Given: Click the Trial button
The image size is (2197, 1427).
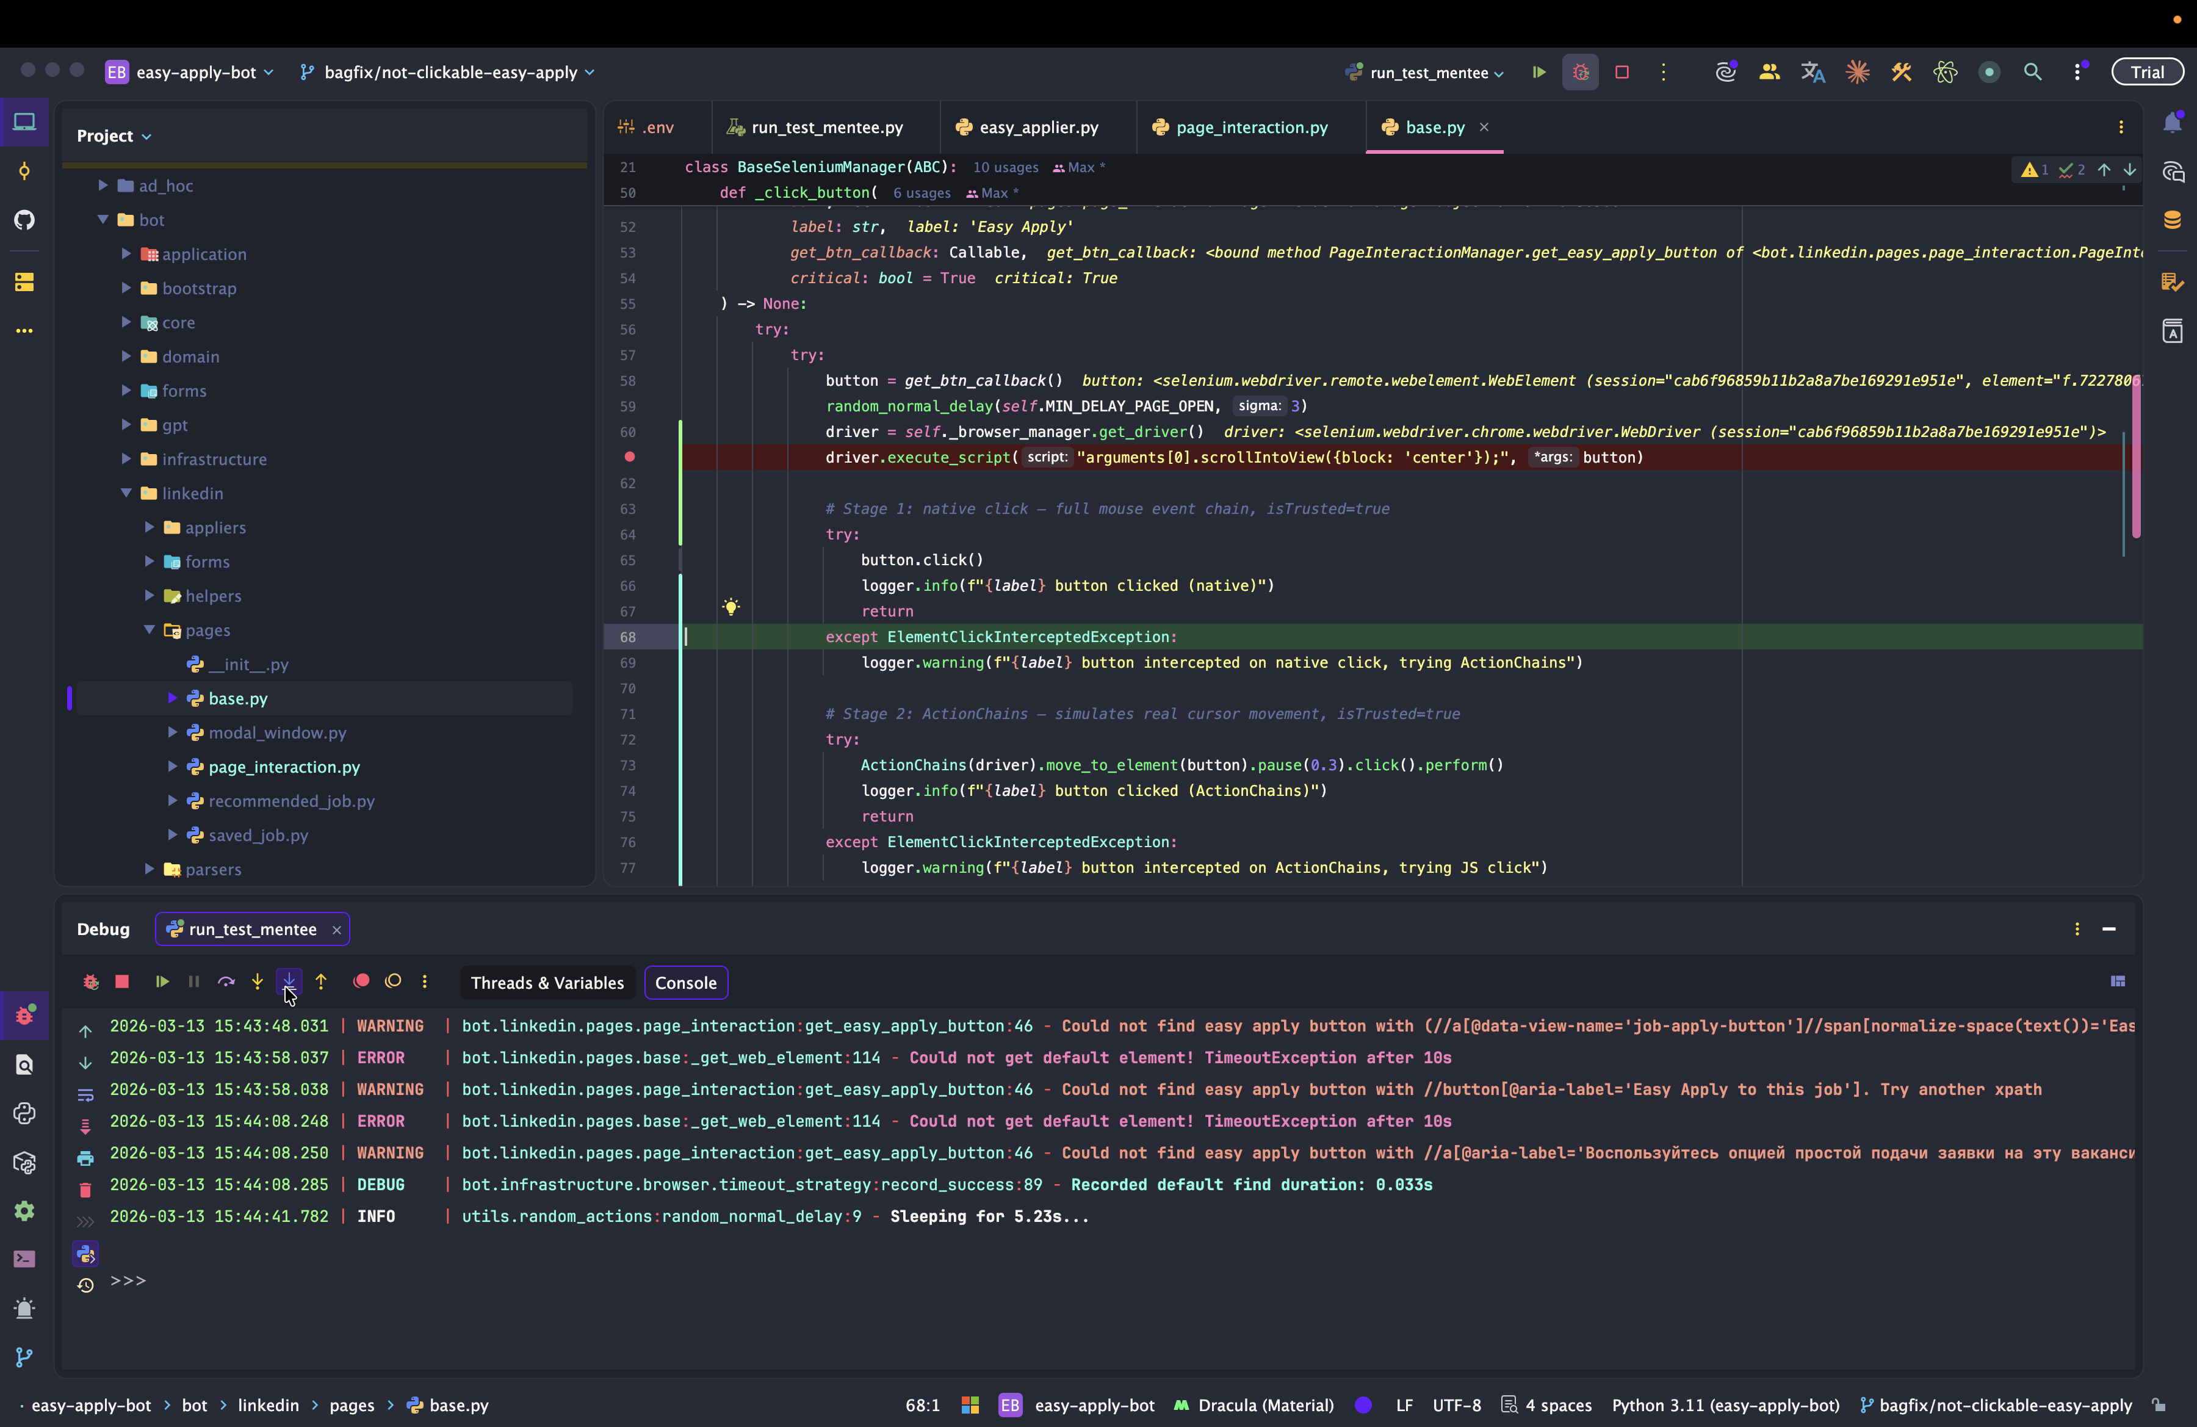Looking at the screenshot, I should coord(2146,73).
